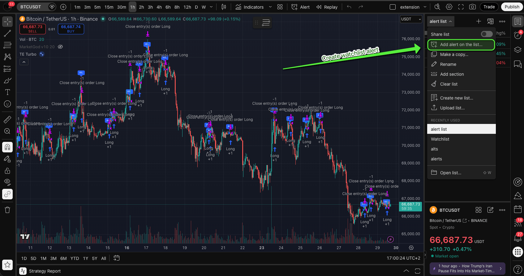
Task: Open chart type candles selector
Action: (224, 7)
